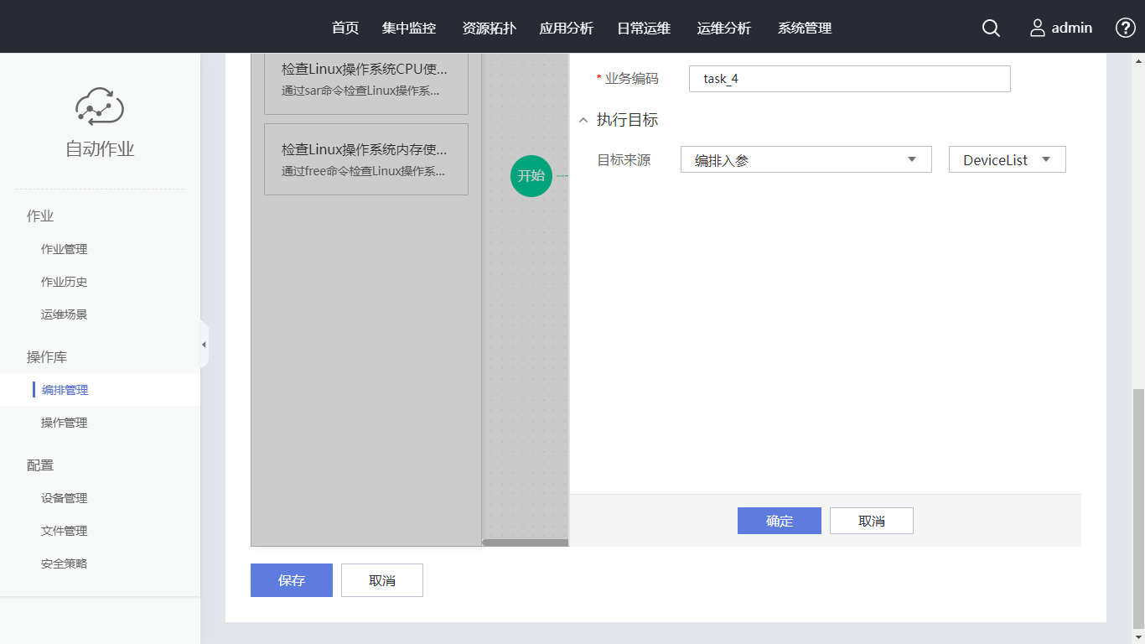Image resolution: width=1145 pixels, height=644 pixels.
Task: Click the 业务编码 input field
Action: 849,79
